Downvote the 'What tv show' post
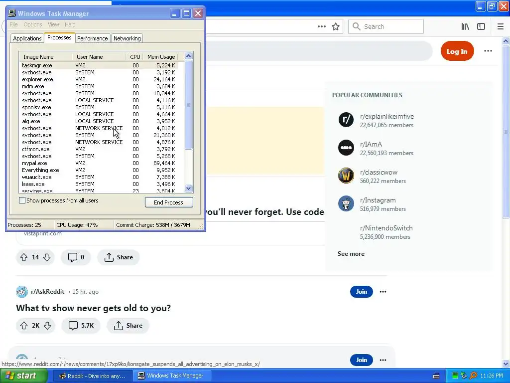 [x=47, y=326]
